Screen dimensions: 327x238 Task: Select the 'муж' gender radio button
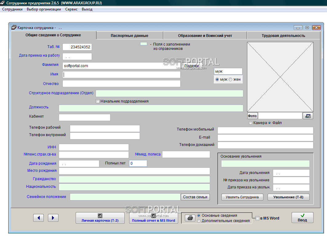point(217,79)
